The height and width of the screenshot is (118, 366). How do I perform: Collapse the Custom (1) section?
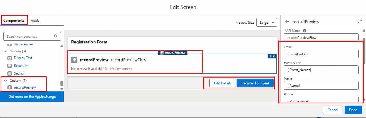5,81
